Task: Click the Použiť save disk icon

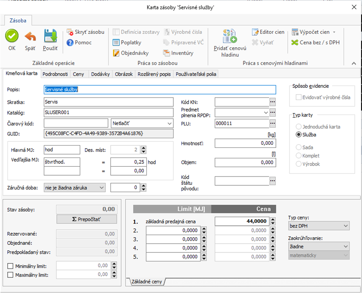Action: [50, 36]
